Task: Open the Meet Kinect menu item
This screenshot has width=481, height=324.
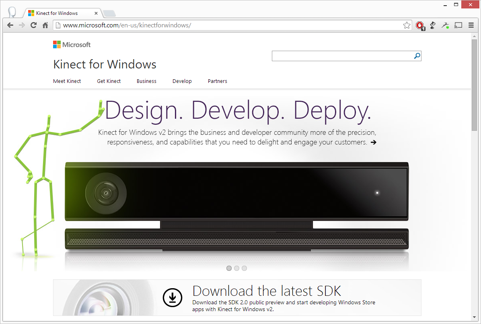Action: (67, 81)
